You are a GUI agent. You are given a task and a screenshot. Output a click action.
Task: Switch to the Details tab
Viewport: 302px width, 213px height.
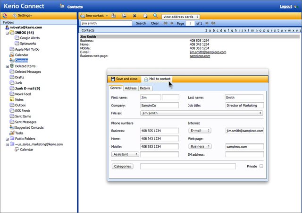click(x=145, y=88)
